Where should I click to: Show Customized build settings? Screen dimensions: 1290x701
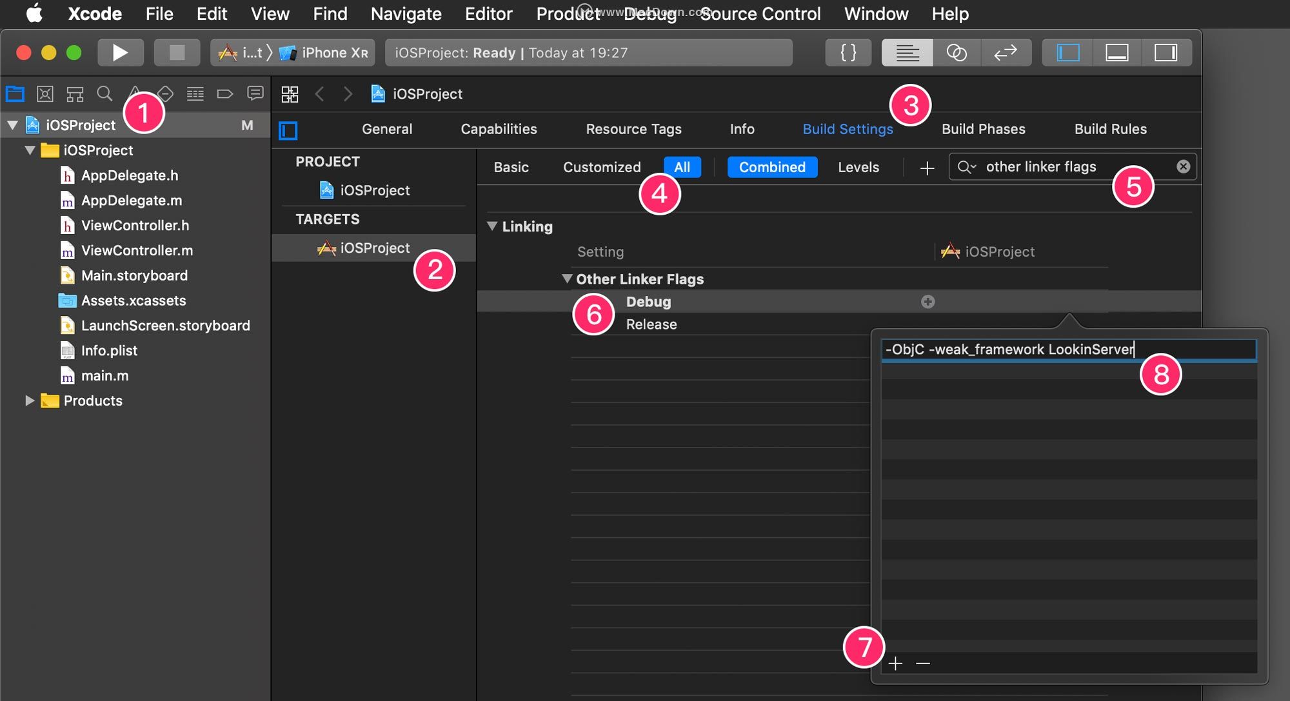click(x=602, y=167)
